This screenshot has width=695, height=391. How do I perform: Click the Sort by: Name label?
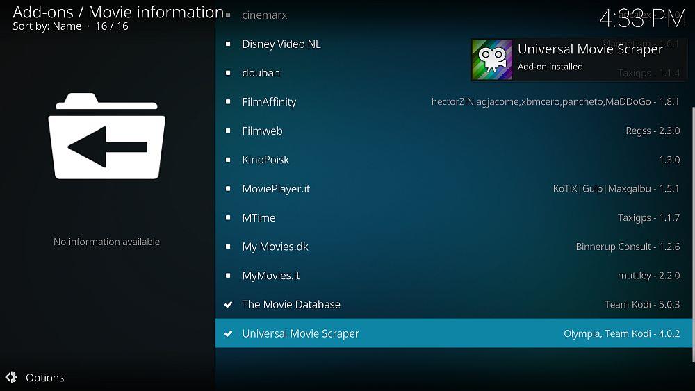(x=47, y=26)
